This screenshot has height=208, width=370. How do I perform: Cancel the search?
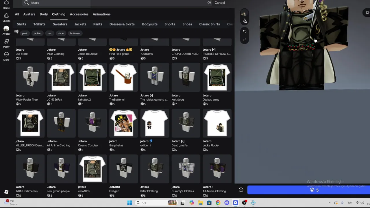(220, 3)
